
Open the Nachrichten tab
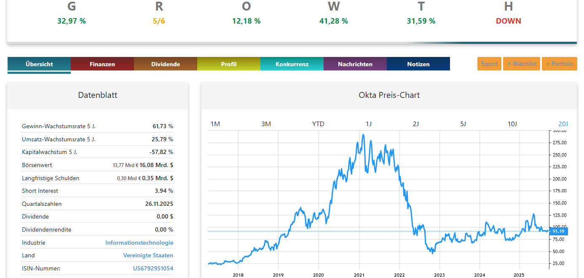pos(355,64)
